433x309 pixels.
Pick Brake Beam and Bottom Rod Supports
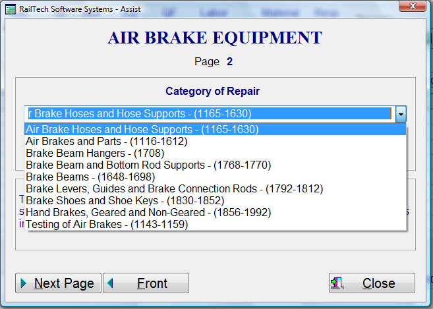point(148,165)
